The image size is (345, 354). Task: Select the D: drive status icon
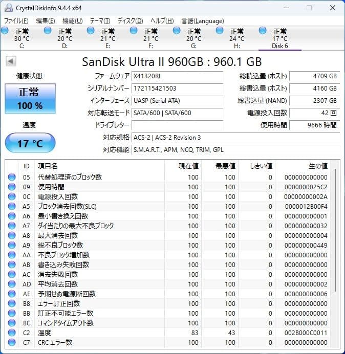pos(48,31)
